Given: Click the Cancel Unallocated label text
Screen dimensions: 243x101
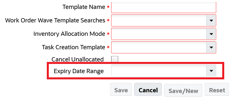Looking at the screenshot, I should (x=78, y=59).
